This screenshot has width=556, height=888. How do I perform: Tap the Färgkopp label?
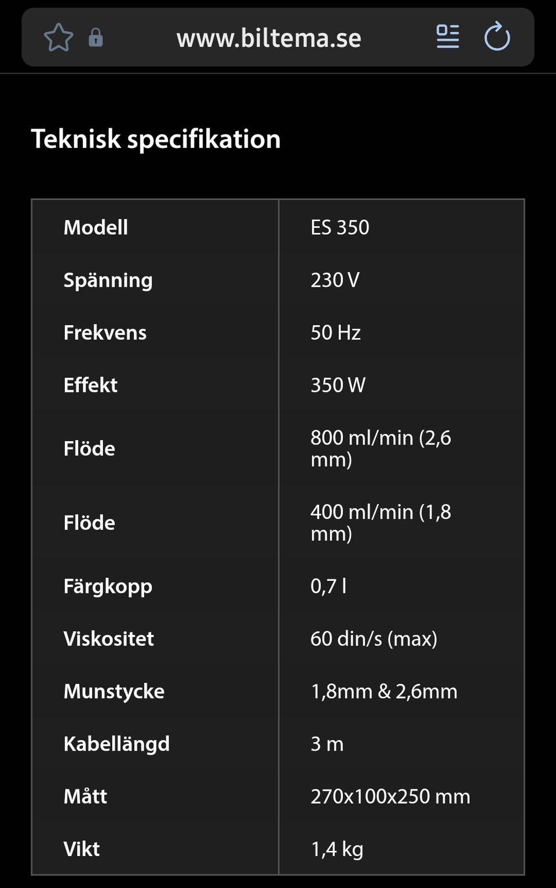point(108,586)
